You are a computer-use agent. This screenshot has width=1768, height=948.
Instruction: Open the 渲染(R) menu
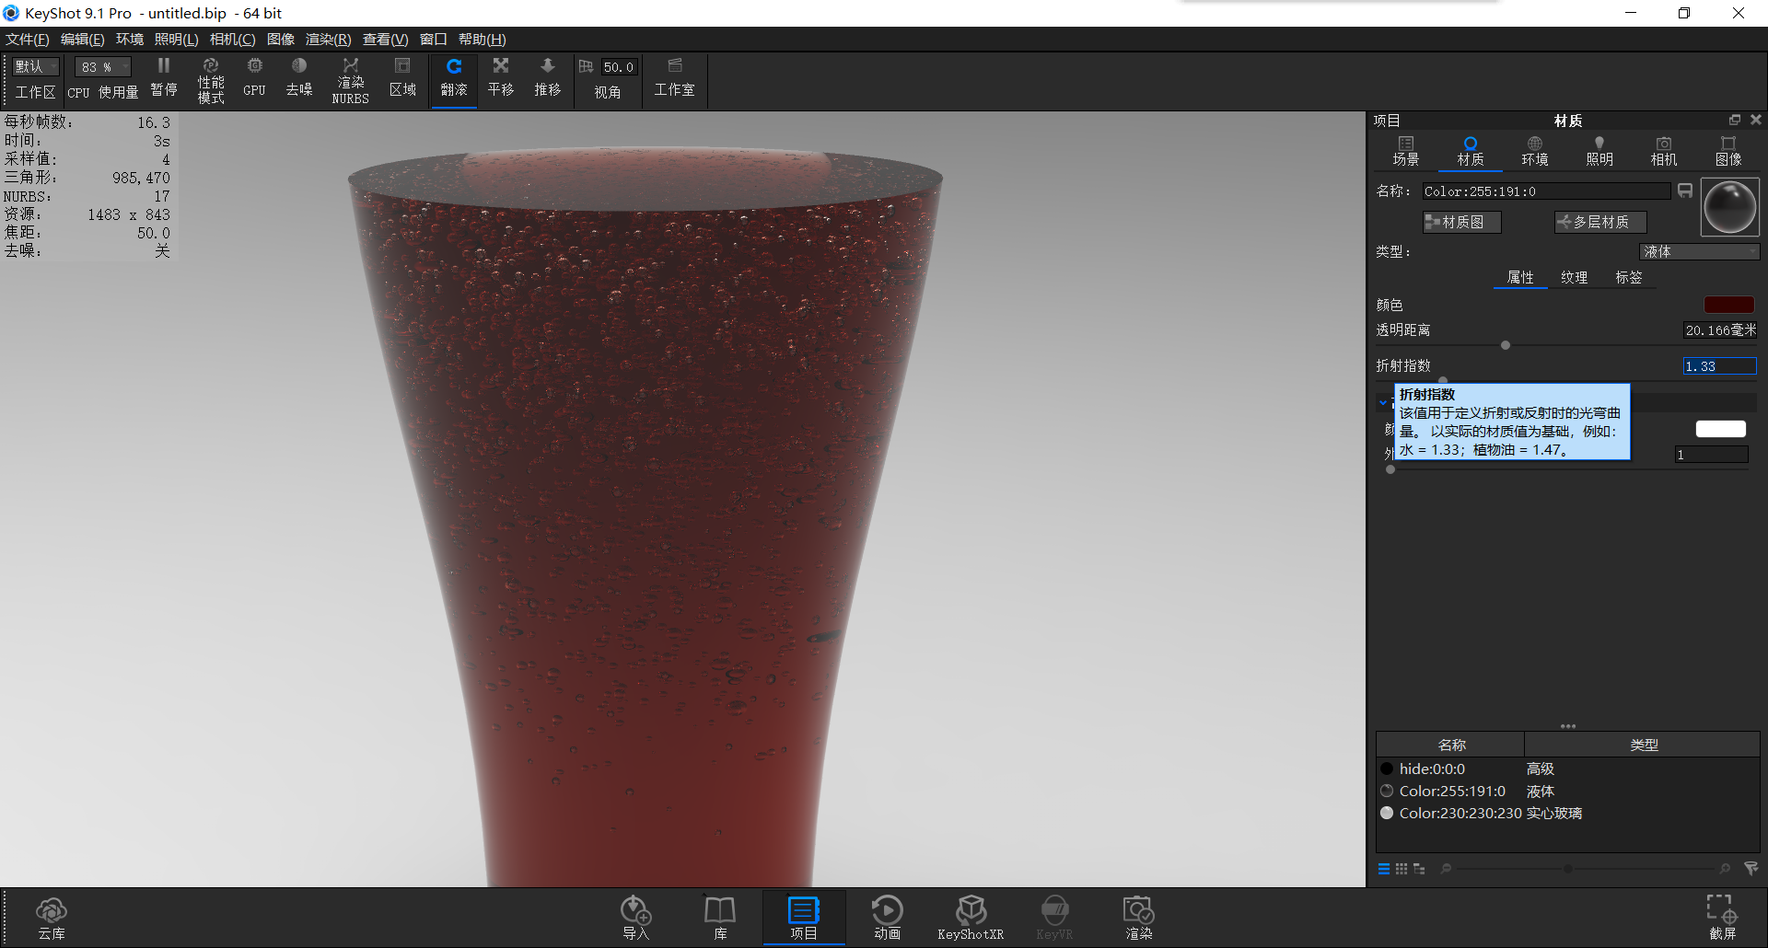pyautogui.click(x=326, y=39)
